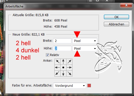
Task: Open the Breite unit Pixel dropdown
Action: pos(85,41)
